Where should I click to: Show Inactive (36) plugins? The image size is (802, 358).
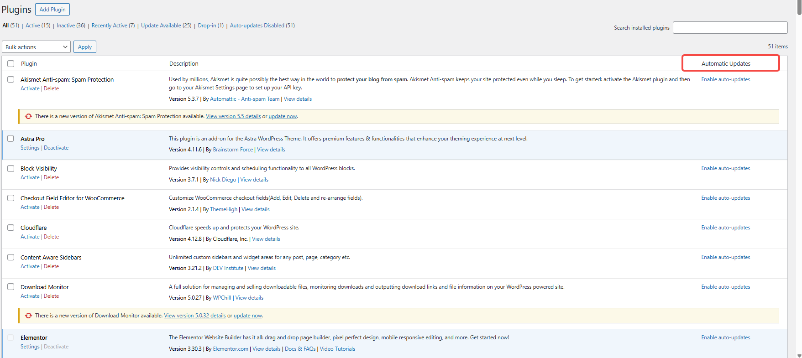(x=71, y=26)
